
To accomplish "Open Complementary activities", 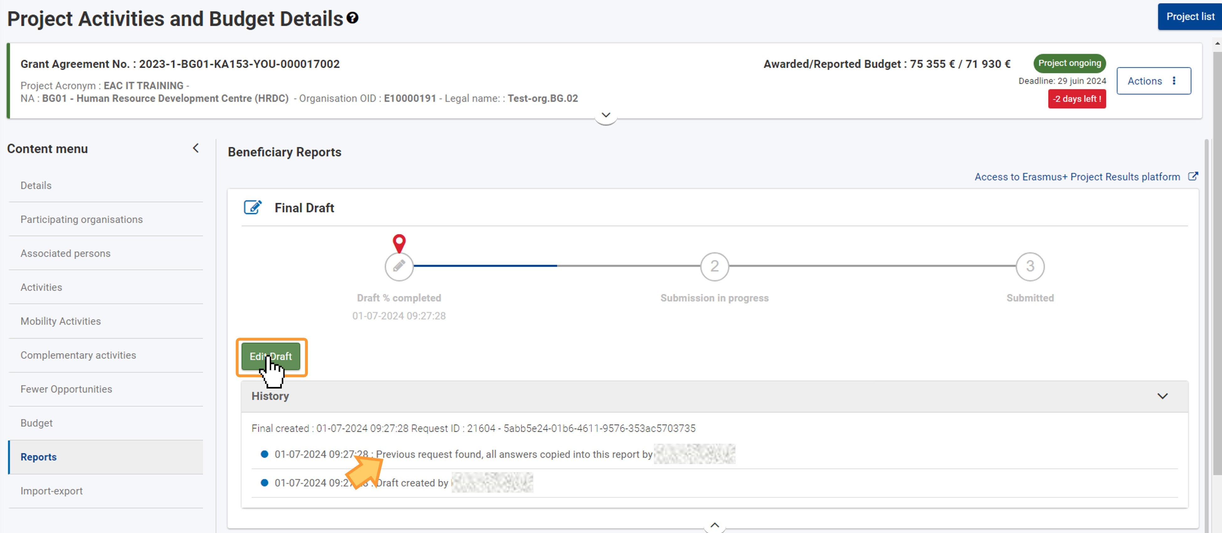I will tap(106, 355).
